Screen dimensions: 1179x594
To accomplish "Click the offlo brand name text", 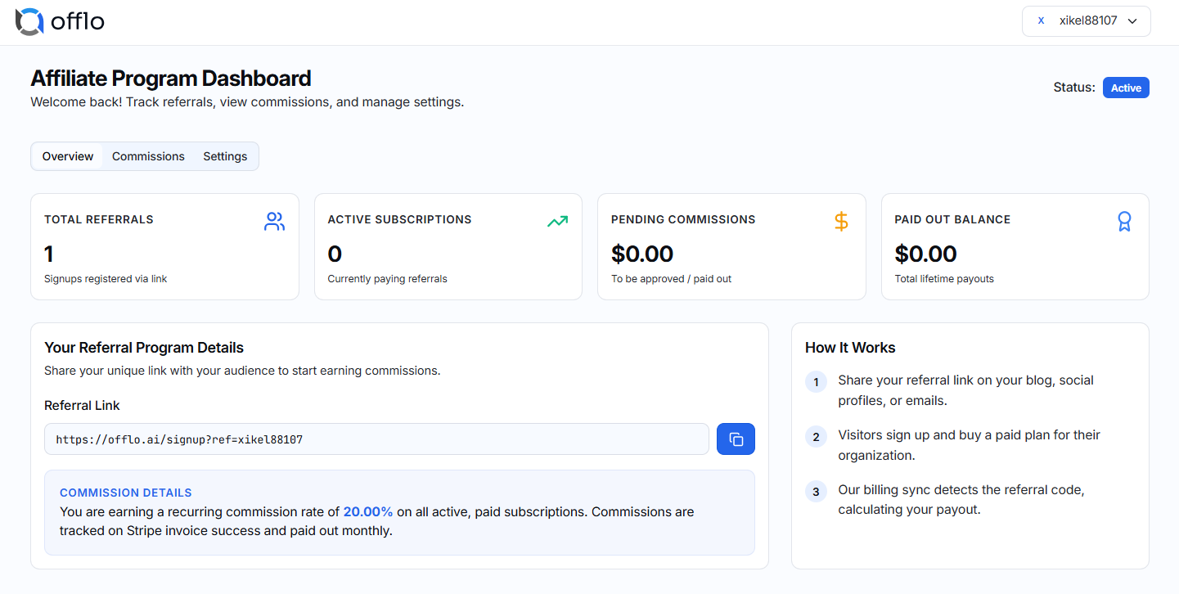I will click(x=78, y=22).
